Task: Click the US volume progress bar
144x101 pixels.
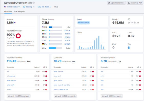Action: pos(55,27)
